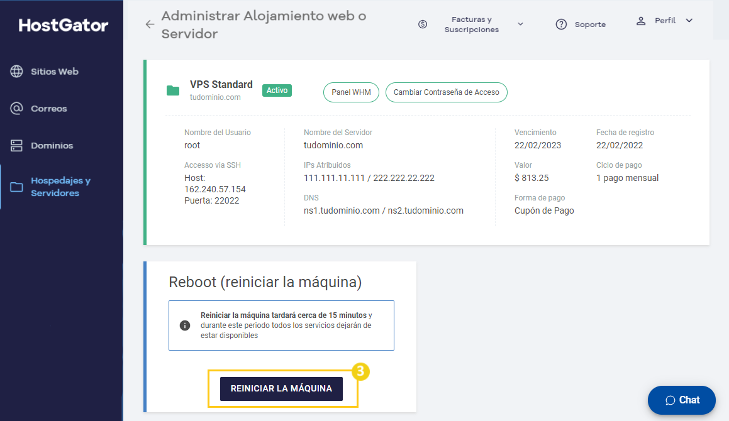Click Reboot (reiniciar la máquina) heading

point(265,282)
